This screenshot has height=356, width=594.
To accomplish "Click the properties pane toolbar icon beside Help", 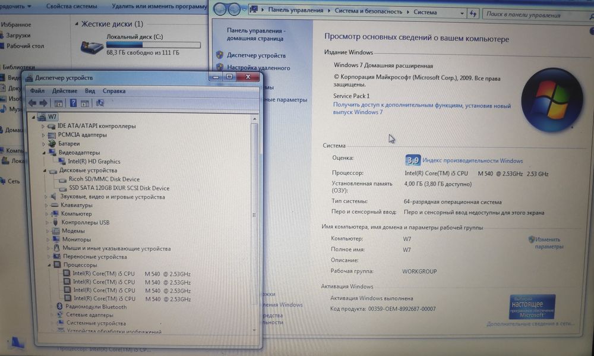I will coord(85,103).
